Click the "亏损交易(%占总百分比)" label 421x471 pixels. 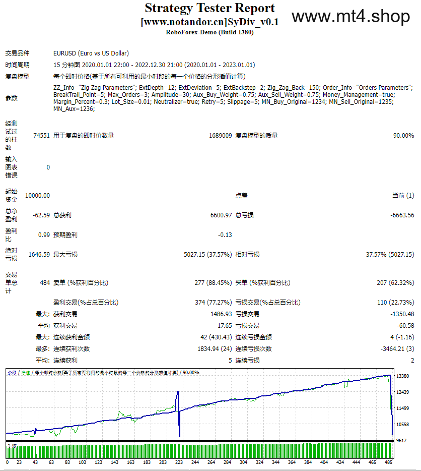point(268,302)
